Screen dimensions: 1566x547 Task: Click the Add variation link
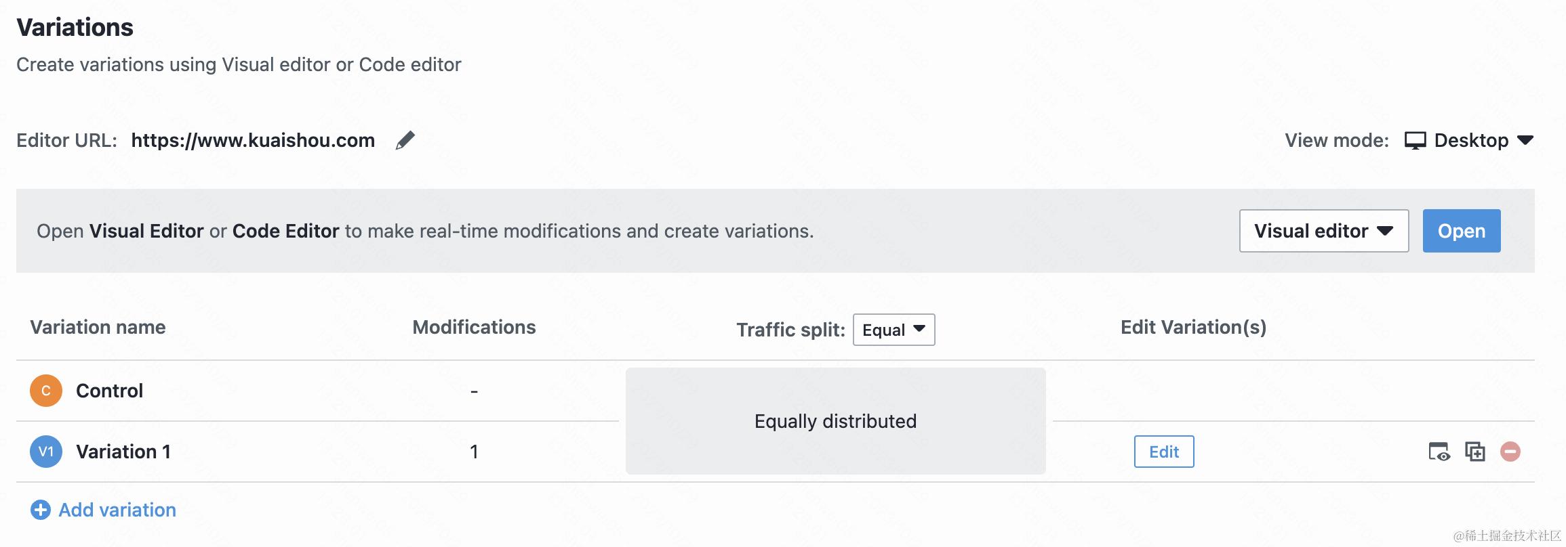[117, 510]
